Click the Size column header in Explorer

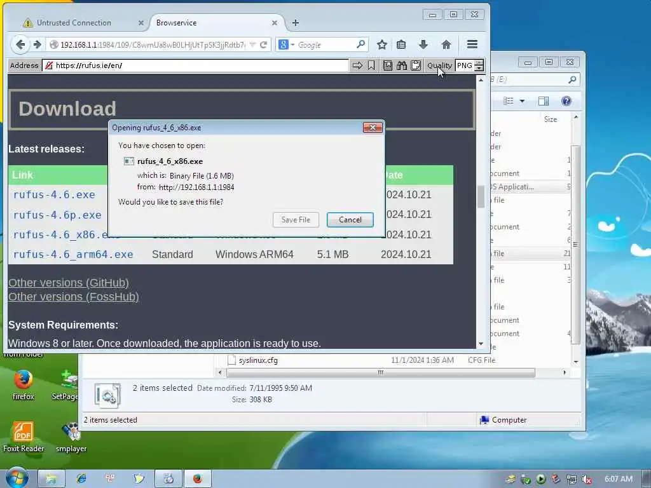(x=551, y=119)
